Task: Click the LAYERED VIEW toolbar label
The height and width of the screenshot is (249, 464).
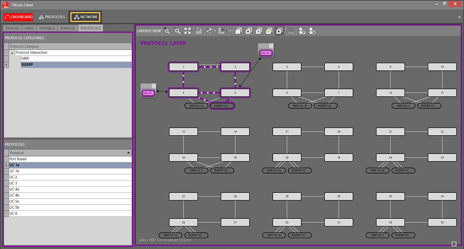Action: [149, 31]
